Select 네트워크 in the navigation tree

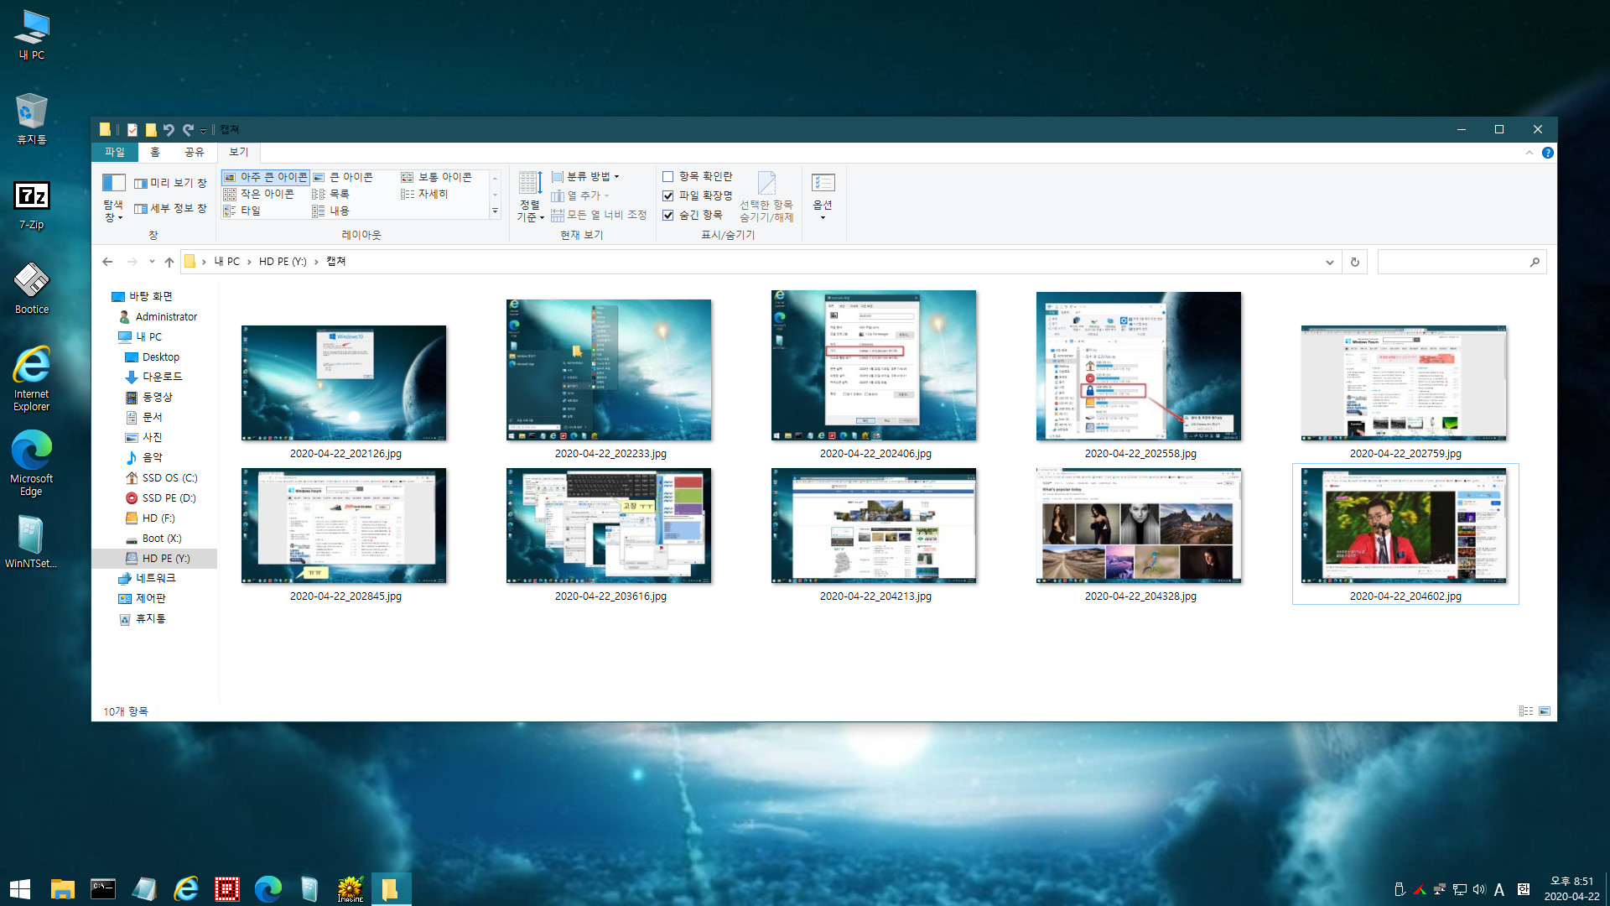pyautogui.click(x=147, y=578)
